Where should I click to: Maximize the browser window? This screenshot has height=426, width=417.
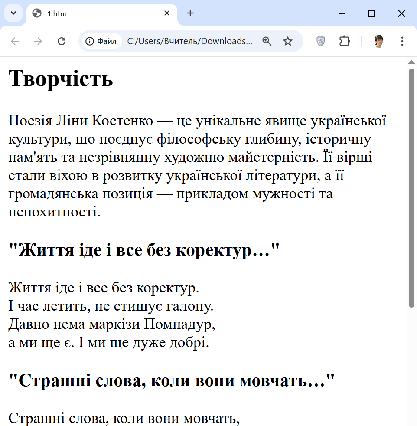tap(371, 13)
